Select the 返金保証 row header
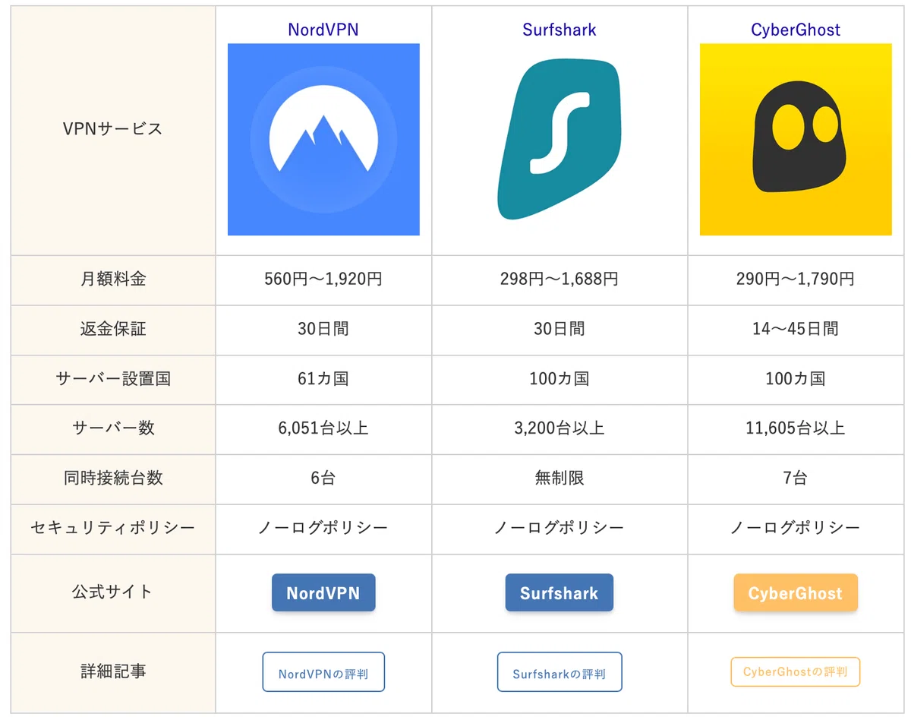Image resolution: width=911 pixels, height=717 pixels. [x=113, y=330]
